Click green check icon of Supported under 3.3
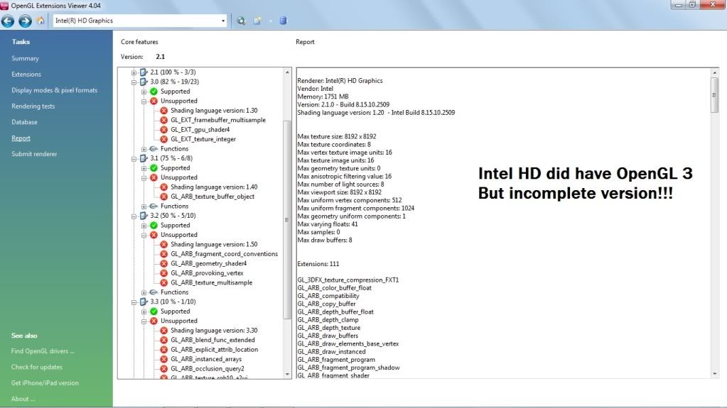 pyautogui.click(x=154, y=311)
